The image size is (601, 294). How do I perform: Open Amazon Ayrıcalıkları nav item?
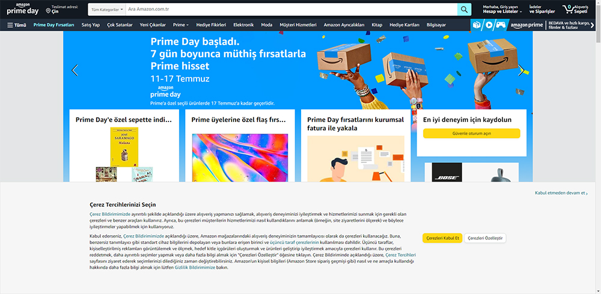click(x=344, y=25)
